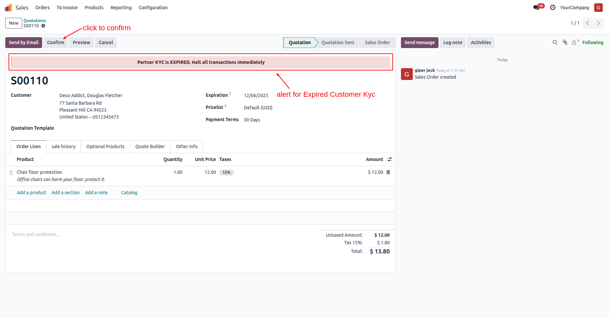This screenshot has height=318, width=609.
Task: Open Activities in chatter
Action: coord(481,42)
